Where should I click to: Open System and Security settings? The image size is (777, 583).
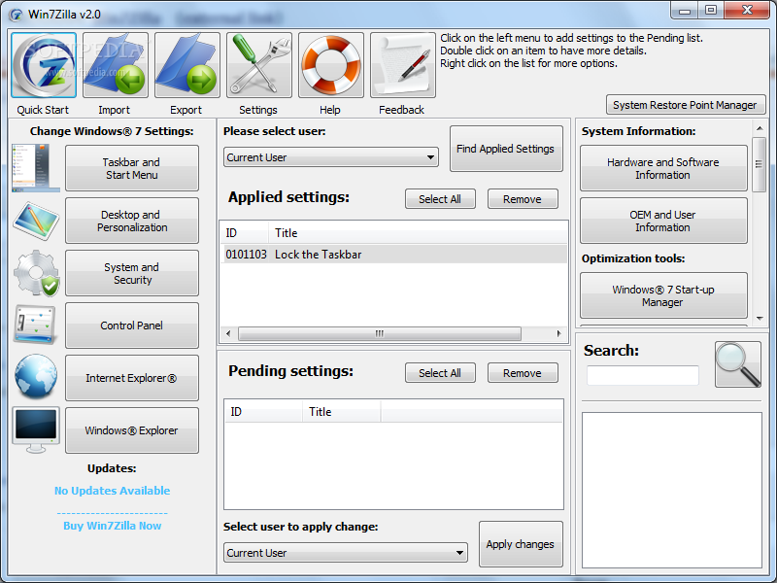[x=132, y=273]
